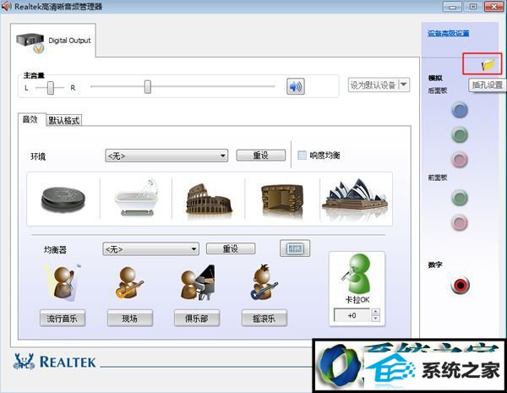Click the pink rear panel jack
Viewport: 507px width, 393px height.
pos(460,160)
